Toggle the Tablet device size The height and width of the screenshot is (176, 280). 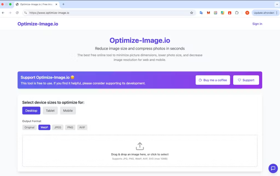click(x=50, y=111)
